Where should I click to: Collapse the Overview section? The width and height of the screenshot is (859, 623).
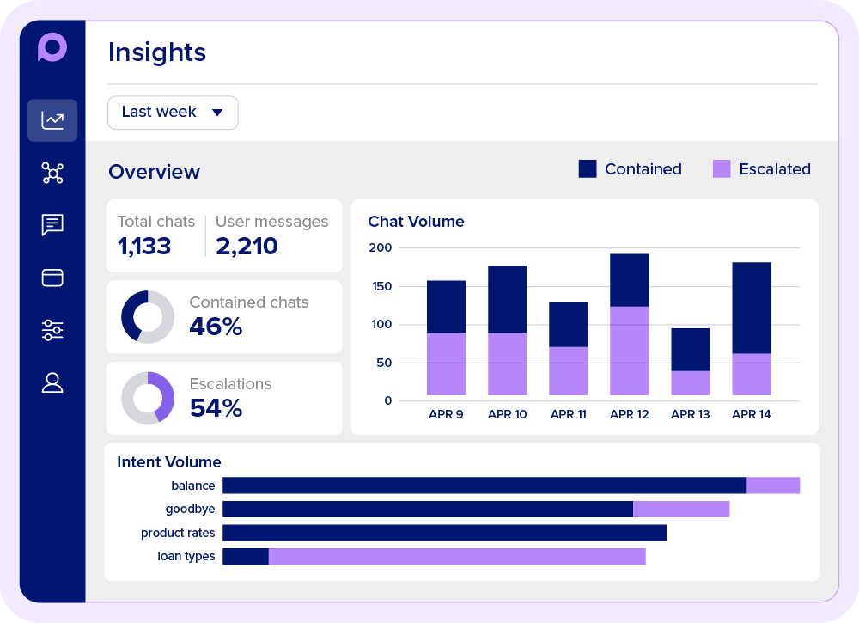(154, 172)
